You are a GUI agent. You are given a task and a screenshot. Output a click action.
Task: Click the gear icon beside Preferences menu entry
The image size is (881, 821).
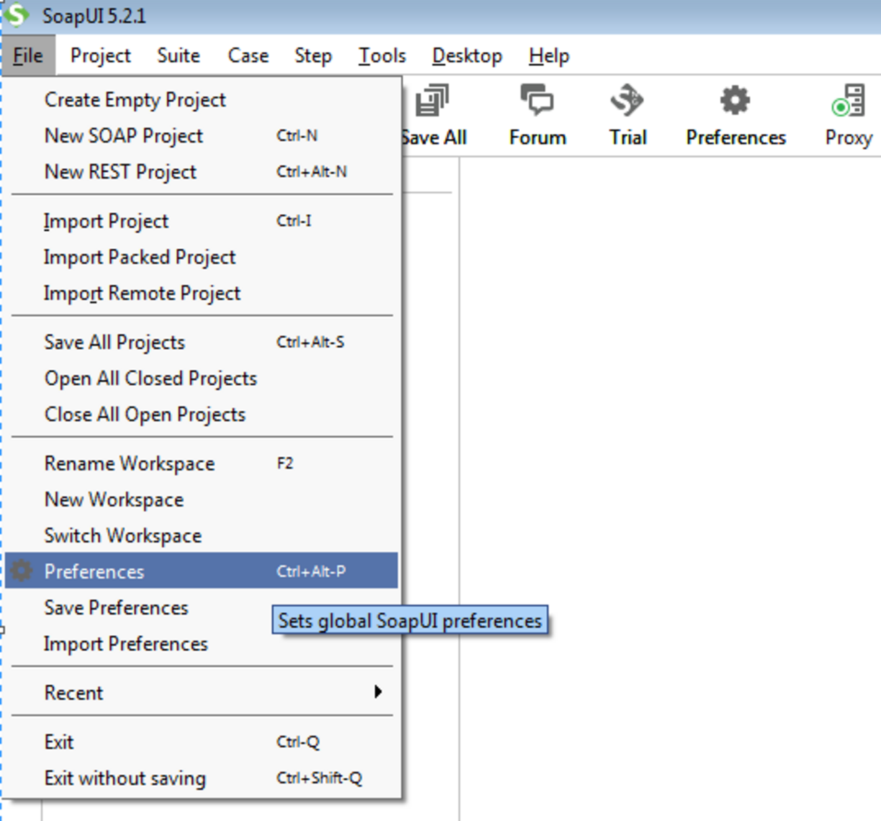tap(22, 571)
